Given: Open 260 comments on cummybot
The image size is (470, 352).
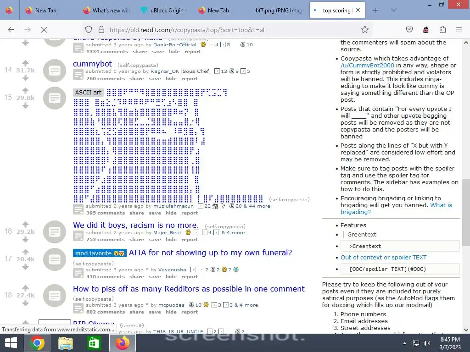Looking at the screenshot, I should point(106,78).
